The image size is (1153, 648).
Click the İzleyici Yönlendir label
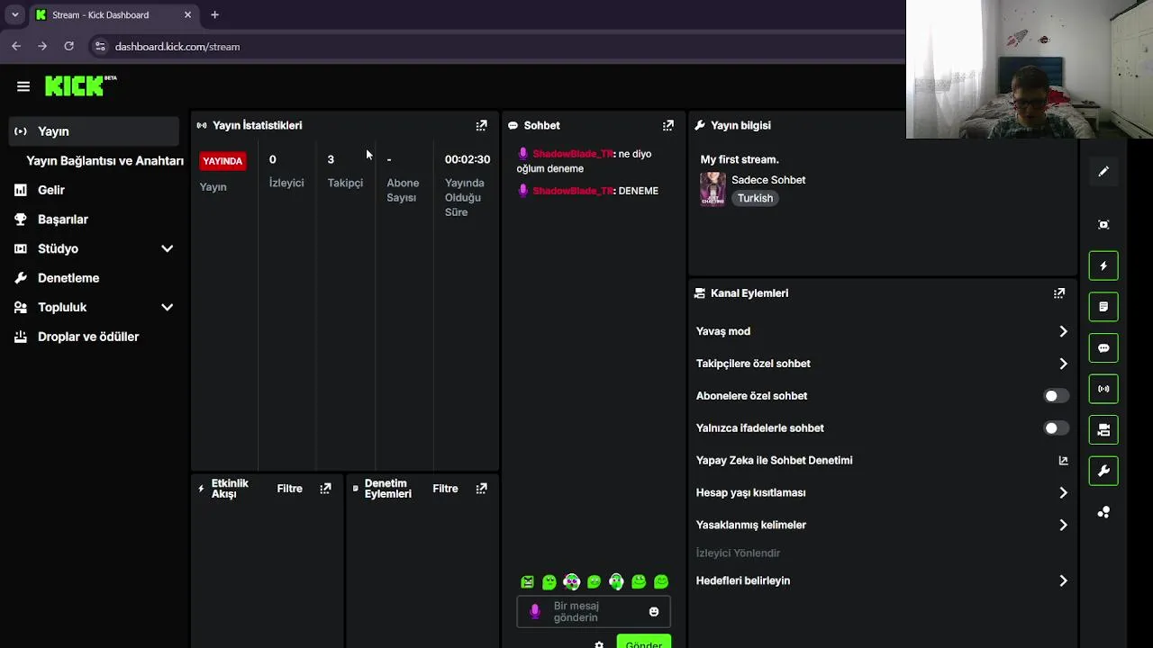click(x=738, y=553)
